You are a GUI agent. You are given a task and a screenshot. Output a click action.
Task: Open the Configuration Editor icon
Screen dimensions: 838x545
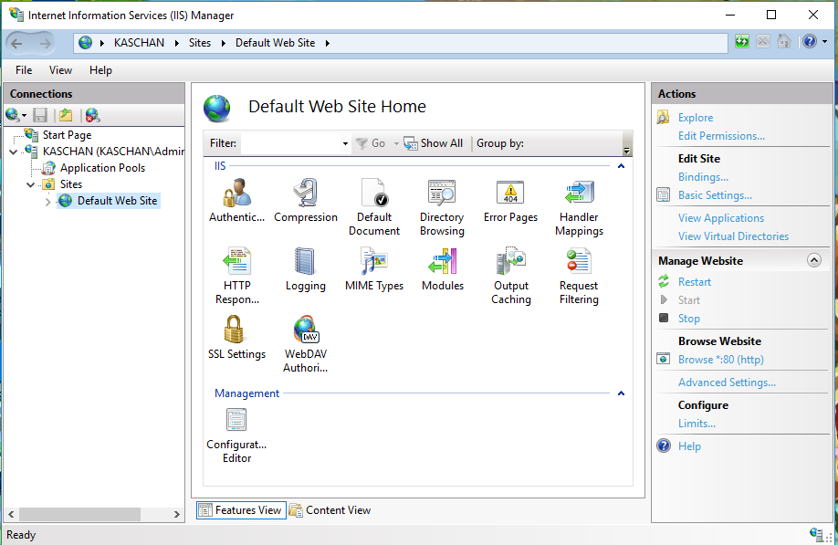coord(236,421)
